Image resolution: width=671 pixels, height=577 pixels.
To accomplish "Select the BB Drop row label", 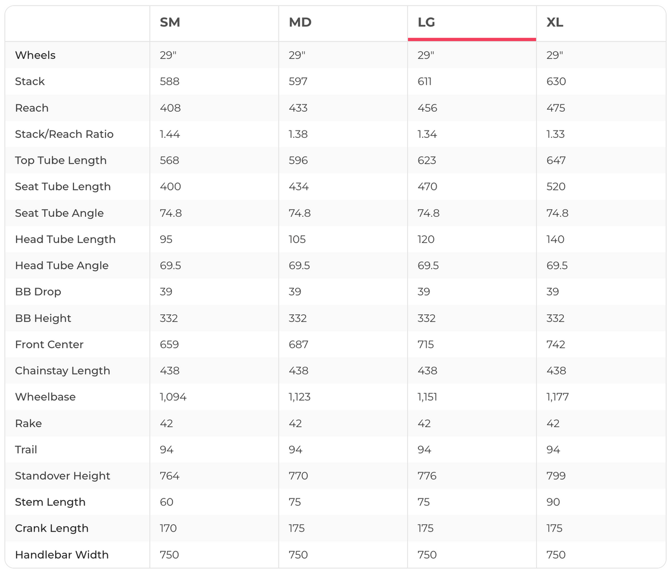I will tap(38, 292).
